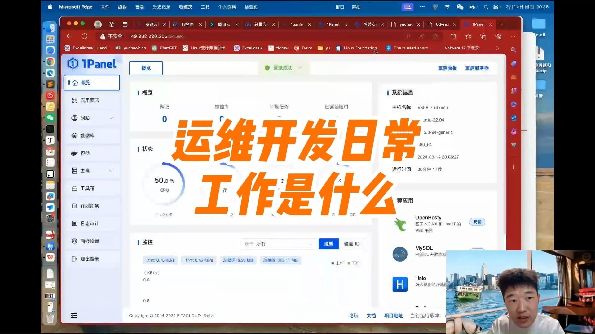The image size is (595, 334).
Task: Click the 1Panel logo
Action: pos(92,64)
